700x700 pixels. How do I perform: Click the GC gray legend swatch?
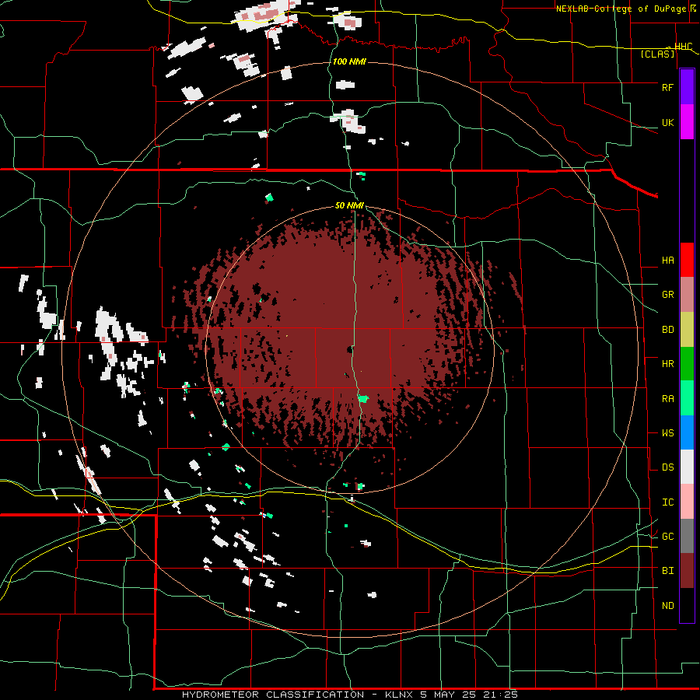tap(687, 536)
